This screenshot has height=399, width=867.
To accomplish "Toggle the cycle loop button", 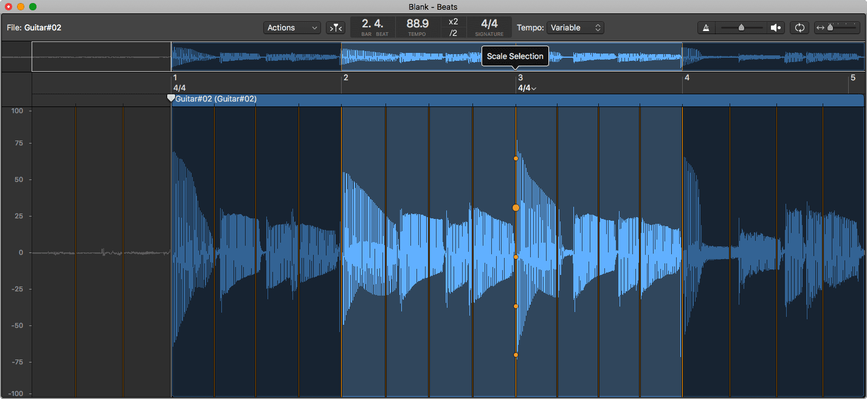I will tap(800, 28).
